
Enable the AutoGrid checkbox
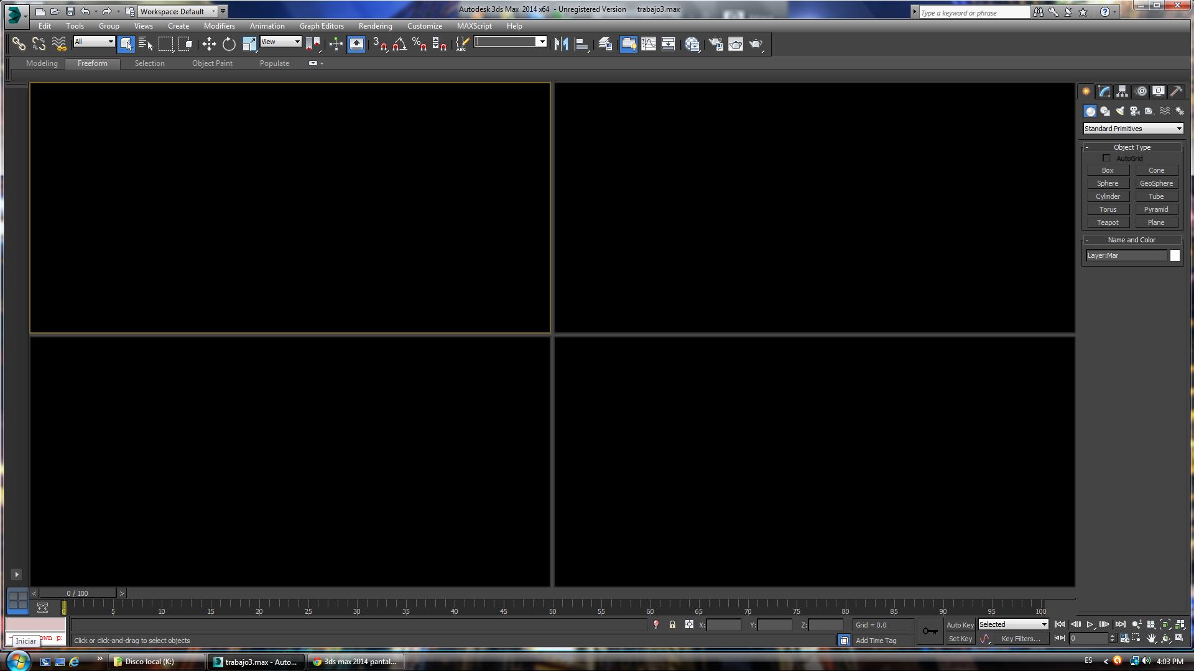coord(1106,158)
